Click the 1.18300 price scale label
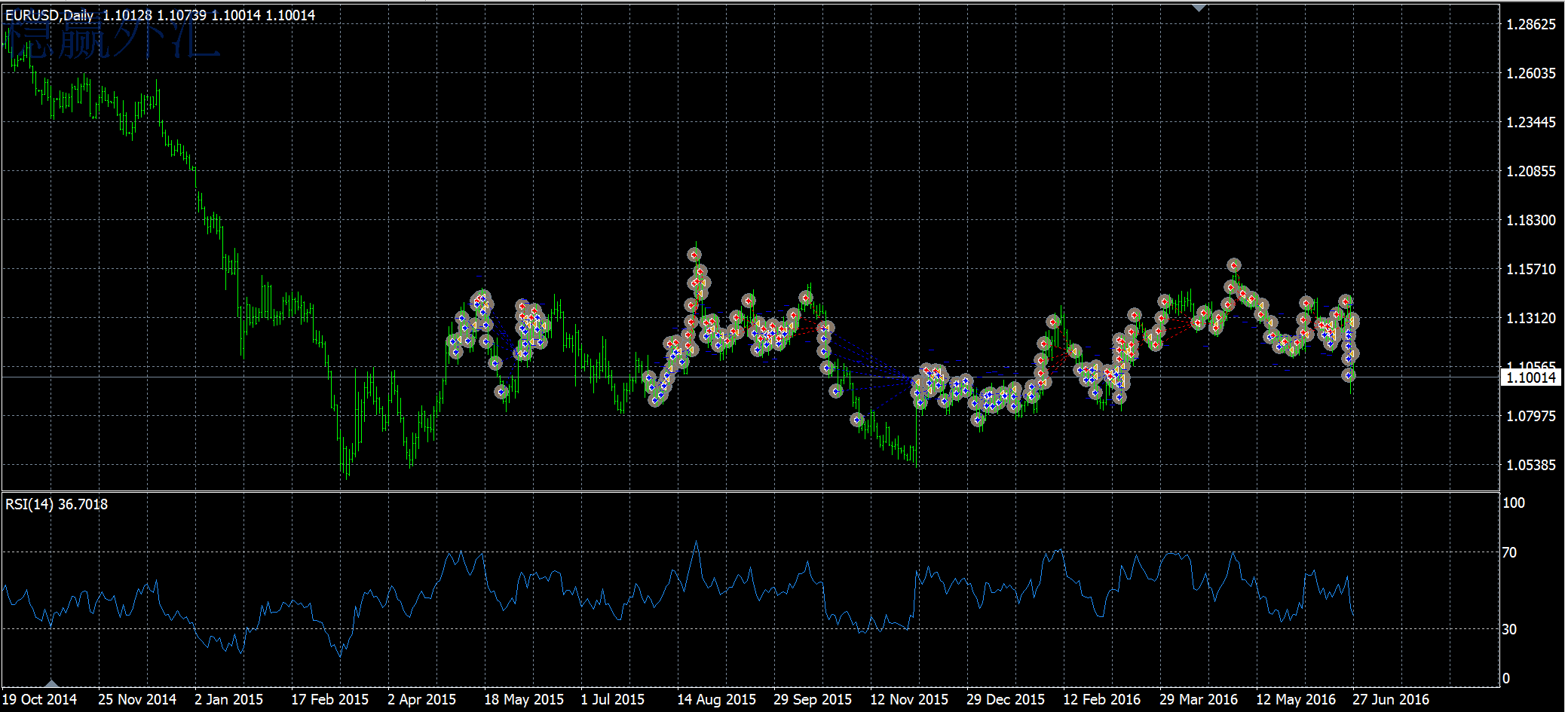1565x712 pixels. coord(1530,220)
